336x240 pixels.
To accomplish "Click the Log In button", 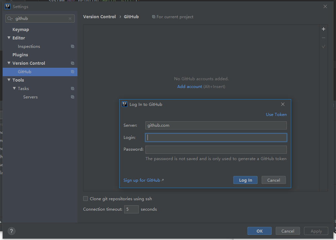I will tap(245, 180).
